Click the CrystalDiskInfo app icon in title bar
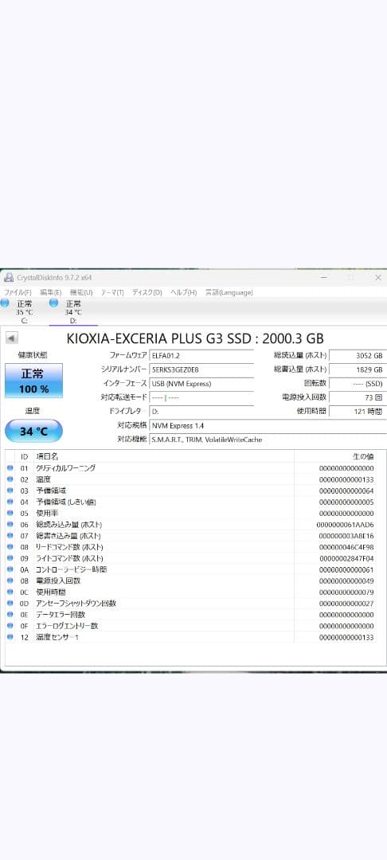 tap(8, 277)
